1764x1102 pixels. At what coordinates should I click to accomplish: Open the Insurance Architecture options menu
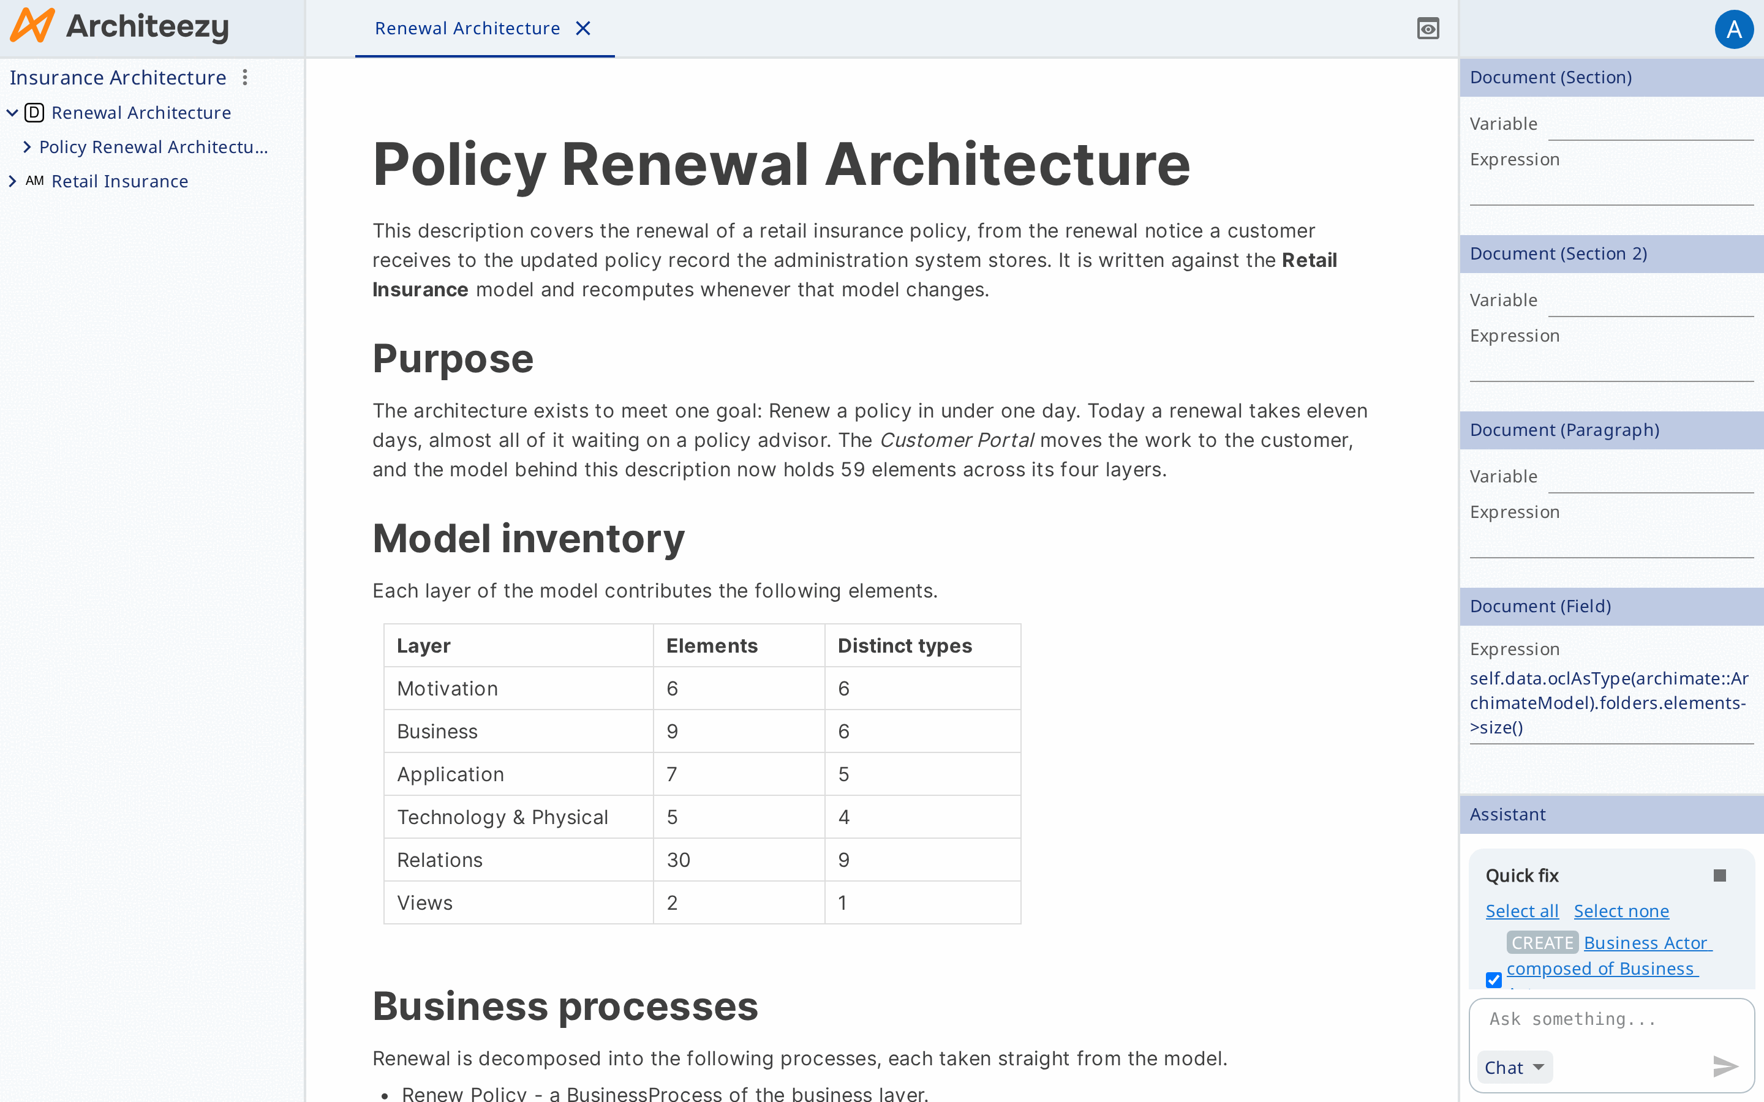tap(245, 77)
